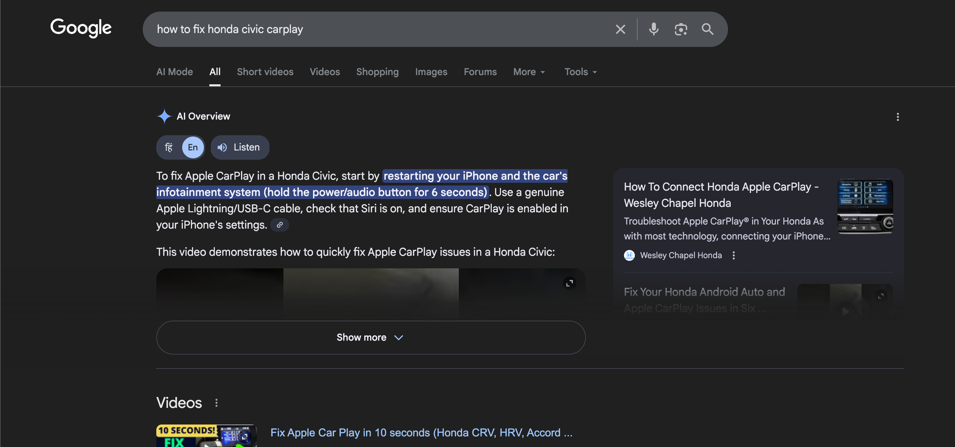This screenshot has width=955, height=447.
Task: Open Fix Apple Car Play video link
Action: [421, 433]
